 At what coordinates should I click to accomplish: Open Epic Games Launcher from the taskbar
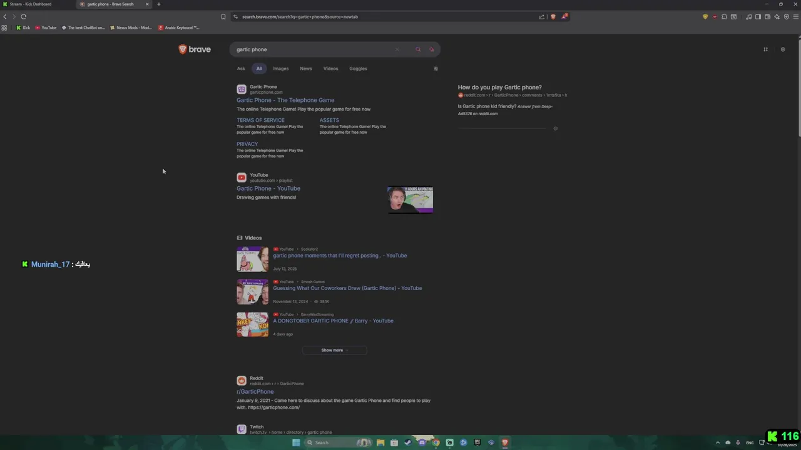(x=477, y=442)
